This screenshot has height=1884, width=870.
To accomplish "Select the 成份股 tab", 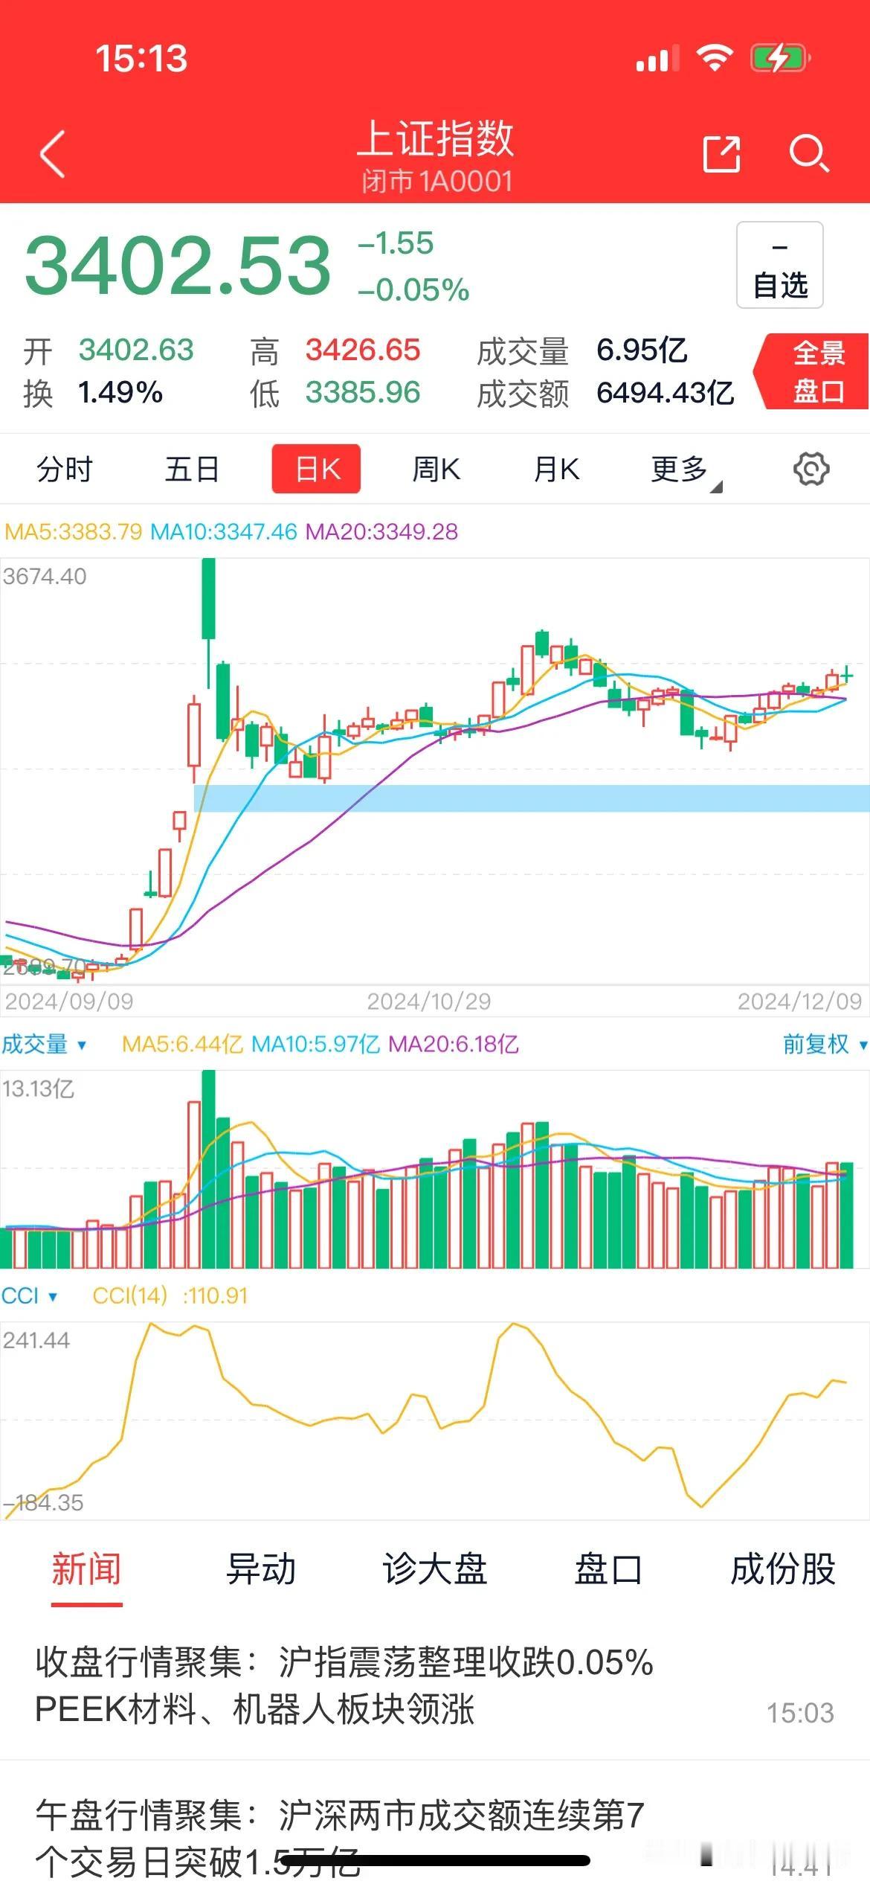I will [x=782, y=1569].
